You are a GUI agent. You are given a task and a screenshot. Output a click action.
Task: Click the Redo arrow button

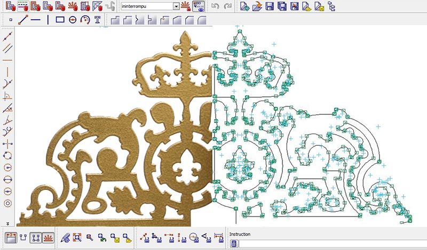click(x=227, y=6)
